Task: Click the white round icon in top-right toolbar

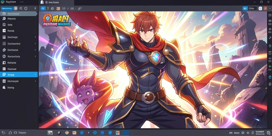Action: pos(260,8)
